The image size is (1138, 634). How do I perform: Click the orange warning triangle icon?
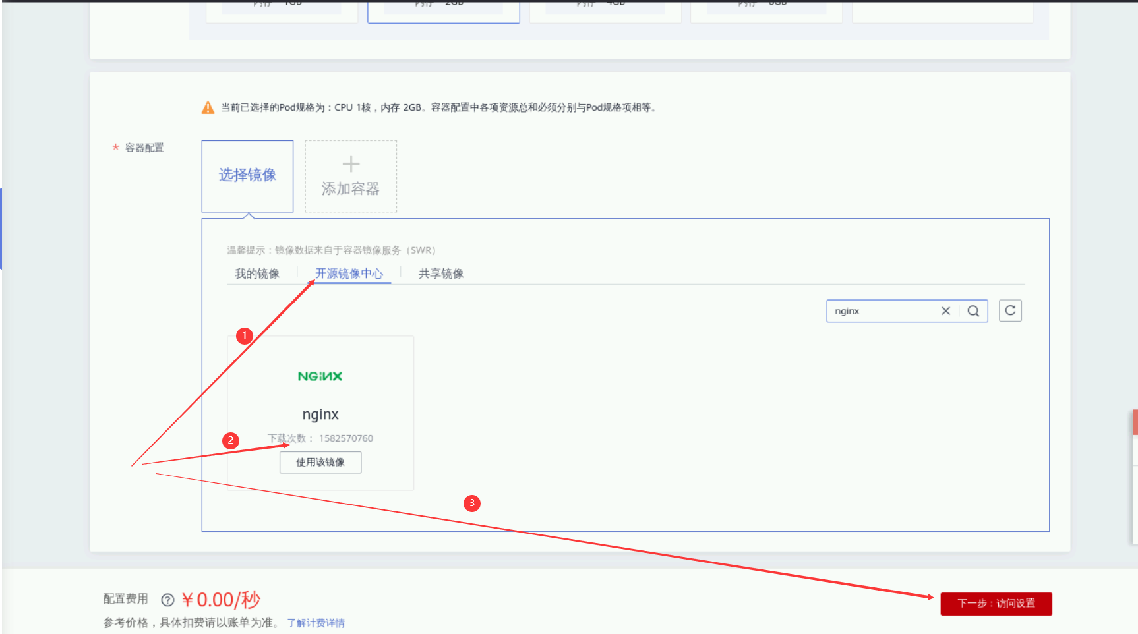[208, 107]
